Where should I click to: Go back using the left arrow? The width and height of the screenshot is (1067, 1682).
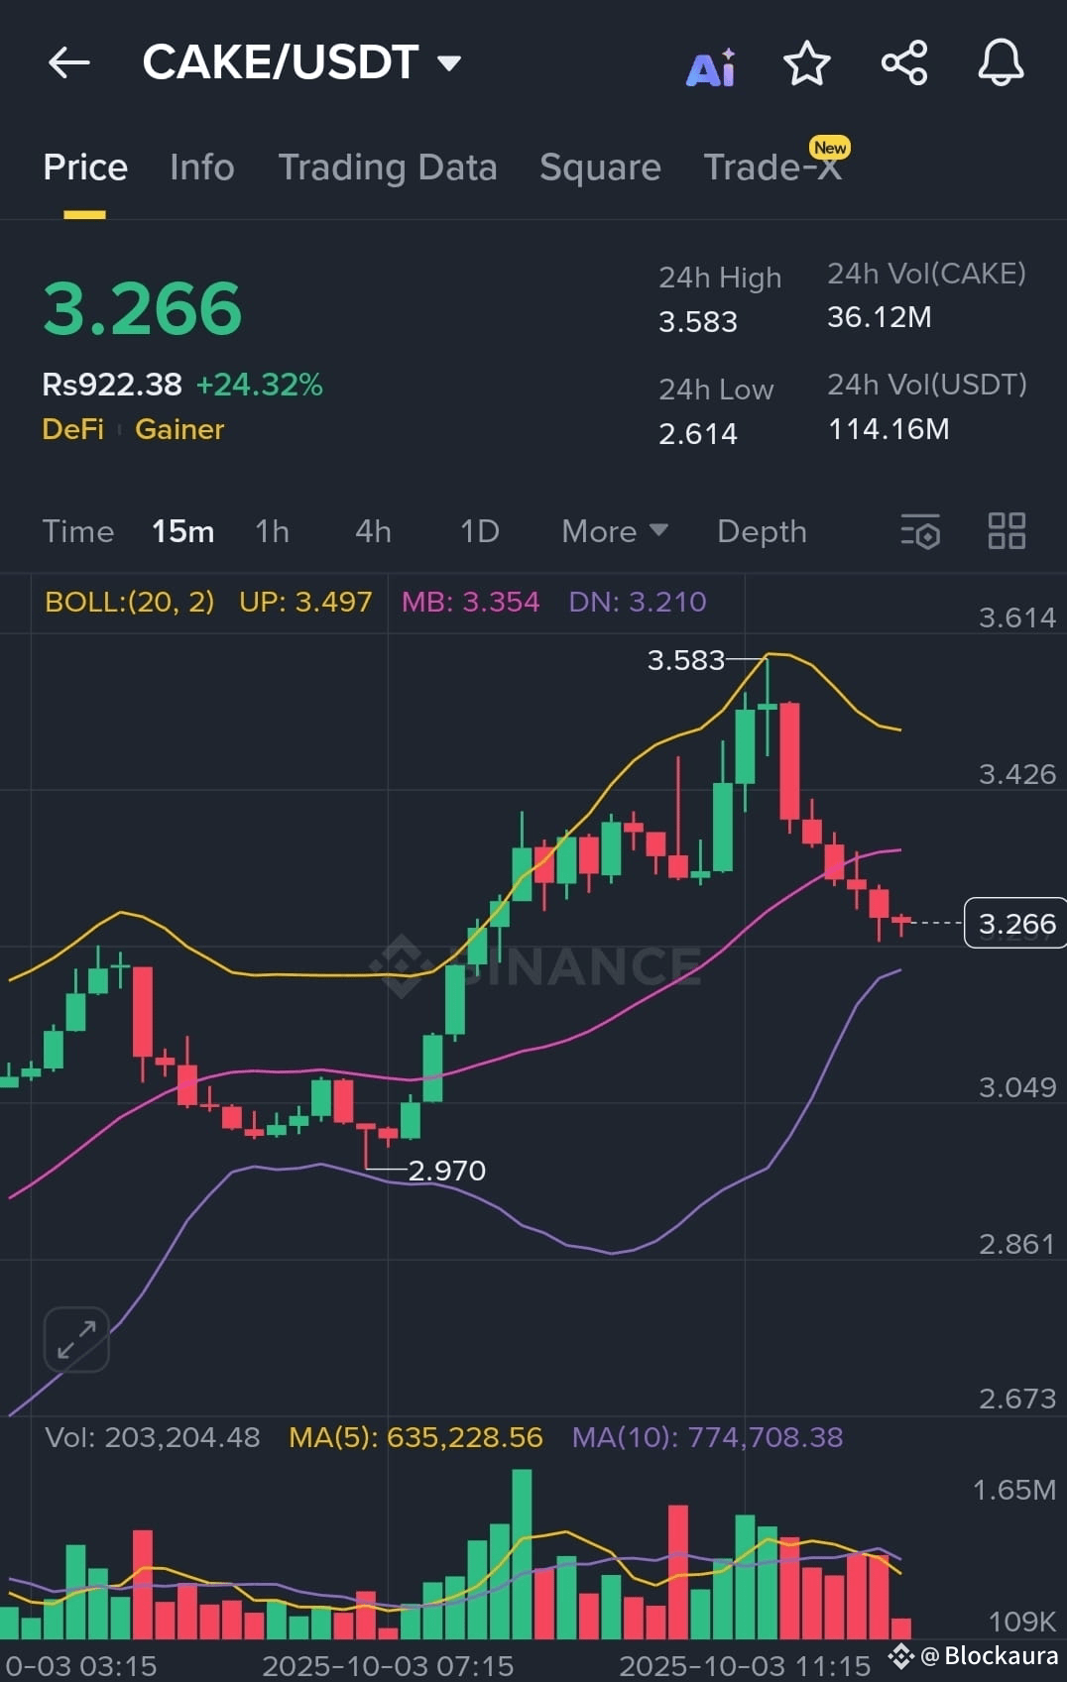68,63
